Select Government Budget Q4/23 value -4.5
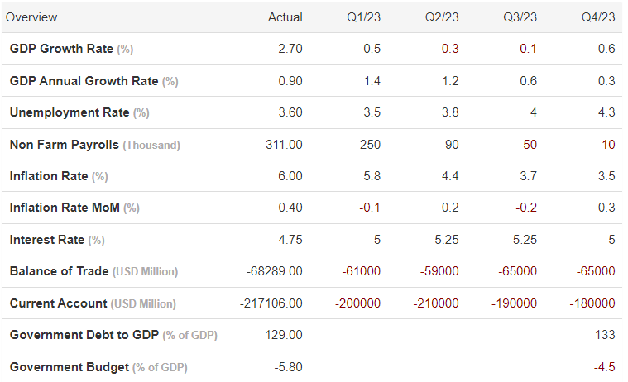 click(604, 367)
